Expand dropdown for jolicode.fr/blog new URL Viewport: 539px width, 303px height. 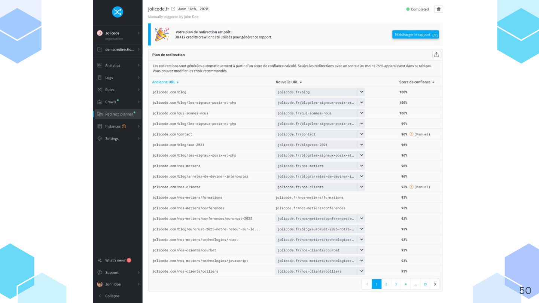click(361, 92)
